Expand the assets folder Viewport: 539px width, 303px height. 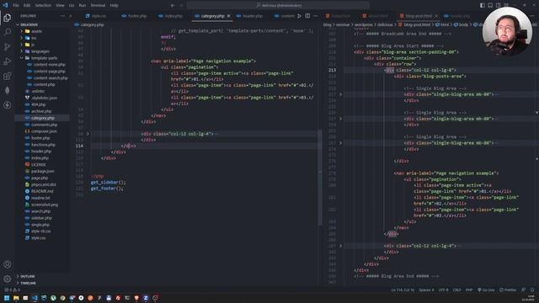[x=36, y=31]
